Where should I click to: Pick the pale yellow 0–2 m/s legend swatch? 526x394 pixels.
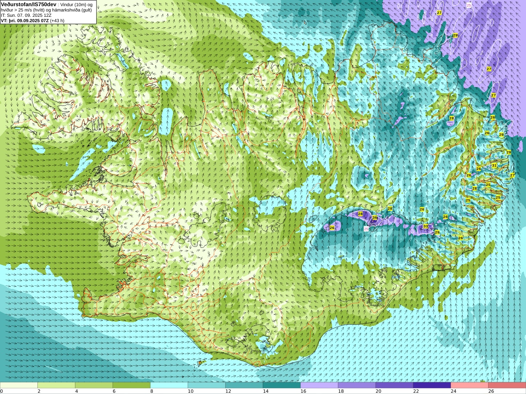coord(19,385)
